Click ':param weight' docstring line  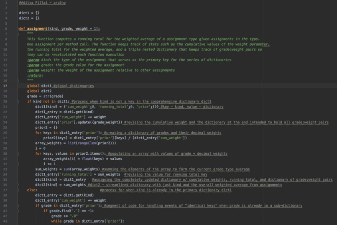click(x=101, y=70)
